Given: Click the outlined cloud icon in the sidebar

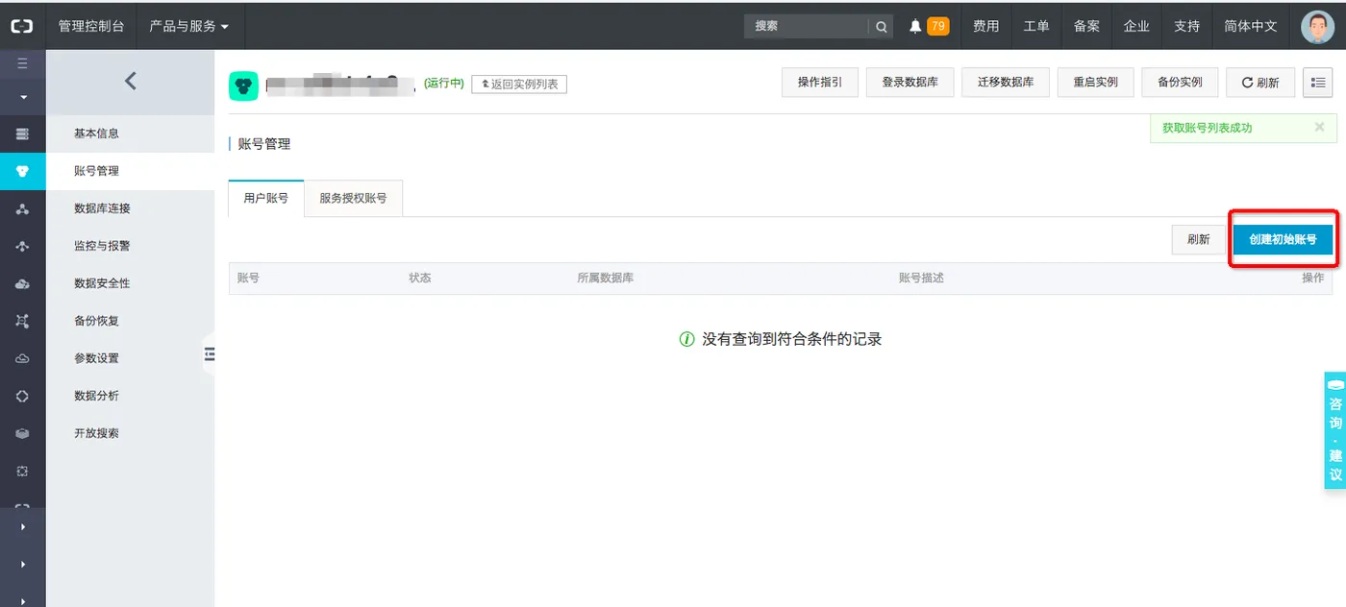Looking at the screenshot, I should [x=22, y=358].
